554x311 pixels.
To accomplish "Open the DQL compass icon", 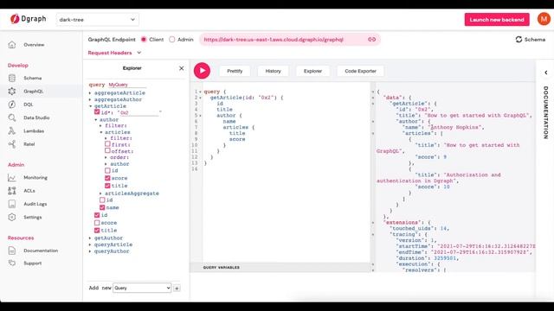I will (12, 105).
